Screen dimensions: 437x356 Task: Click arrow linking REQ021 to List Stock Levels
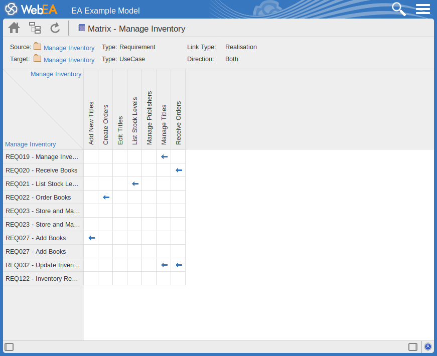[134, 184]
